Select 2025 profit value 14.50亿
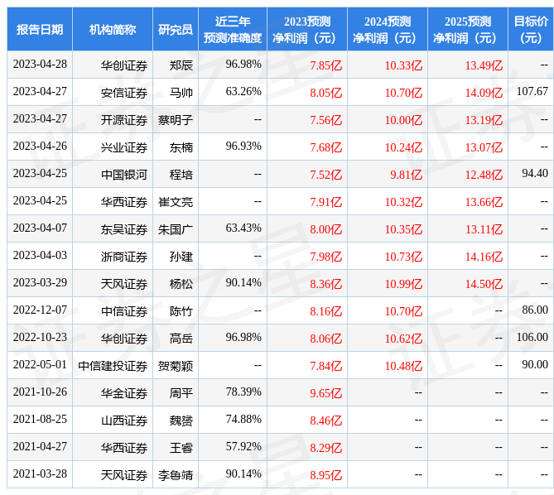 [484, 284]
